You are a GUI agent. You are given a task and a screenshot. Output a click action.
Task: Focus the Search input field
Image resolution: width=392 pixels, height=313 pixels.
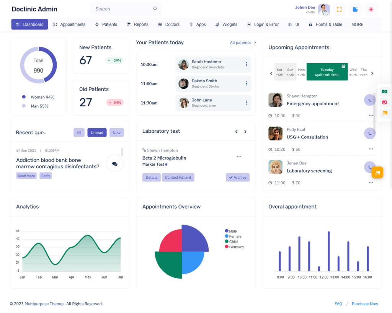126,9
